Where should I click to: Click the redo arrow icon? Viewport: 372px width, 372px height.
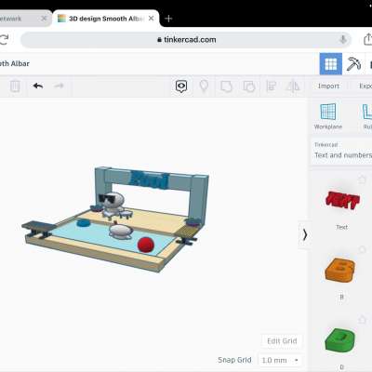pos(59,86)
